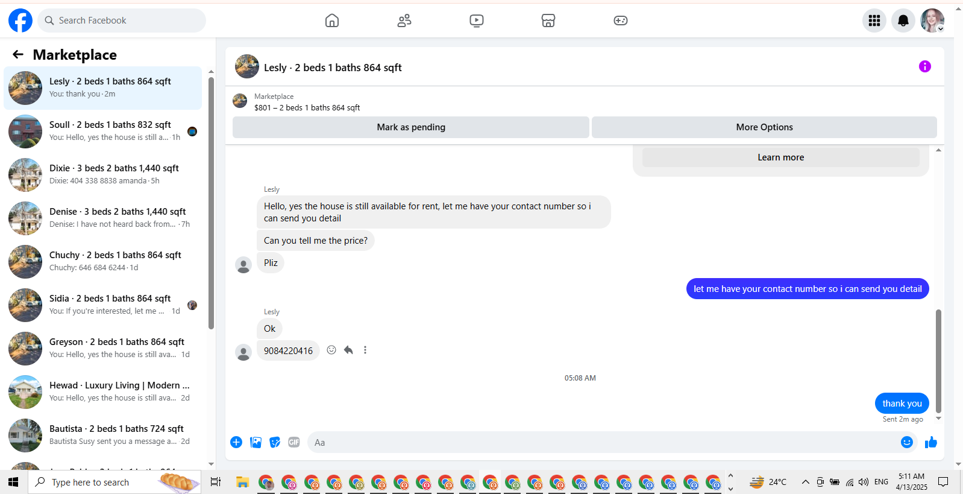Open account profile picture menu
Image resolution: width=963 pixels, height=494 pixels.
932,21
